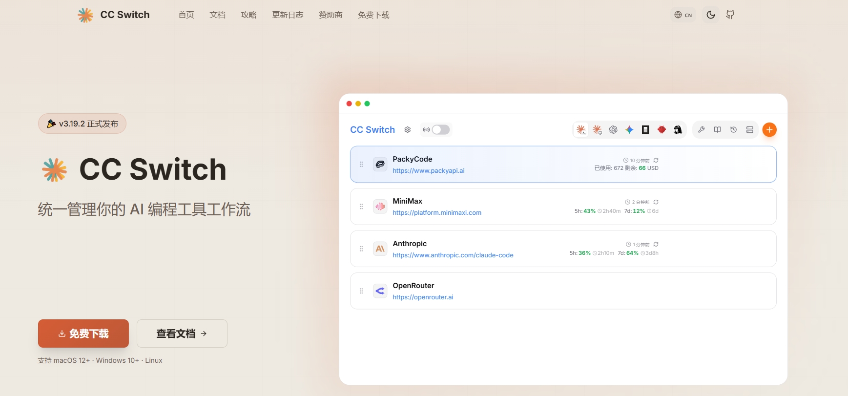The image size is (848, 396).
Task: Click the '统一管理你的 AI 编程工具工作流' tagline
Action: (144, 209)
